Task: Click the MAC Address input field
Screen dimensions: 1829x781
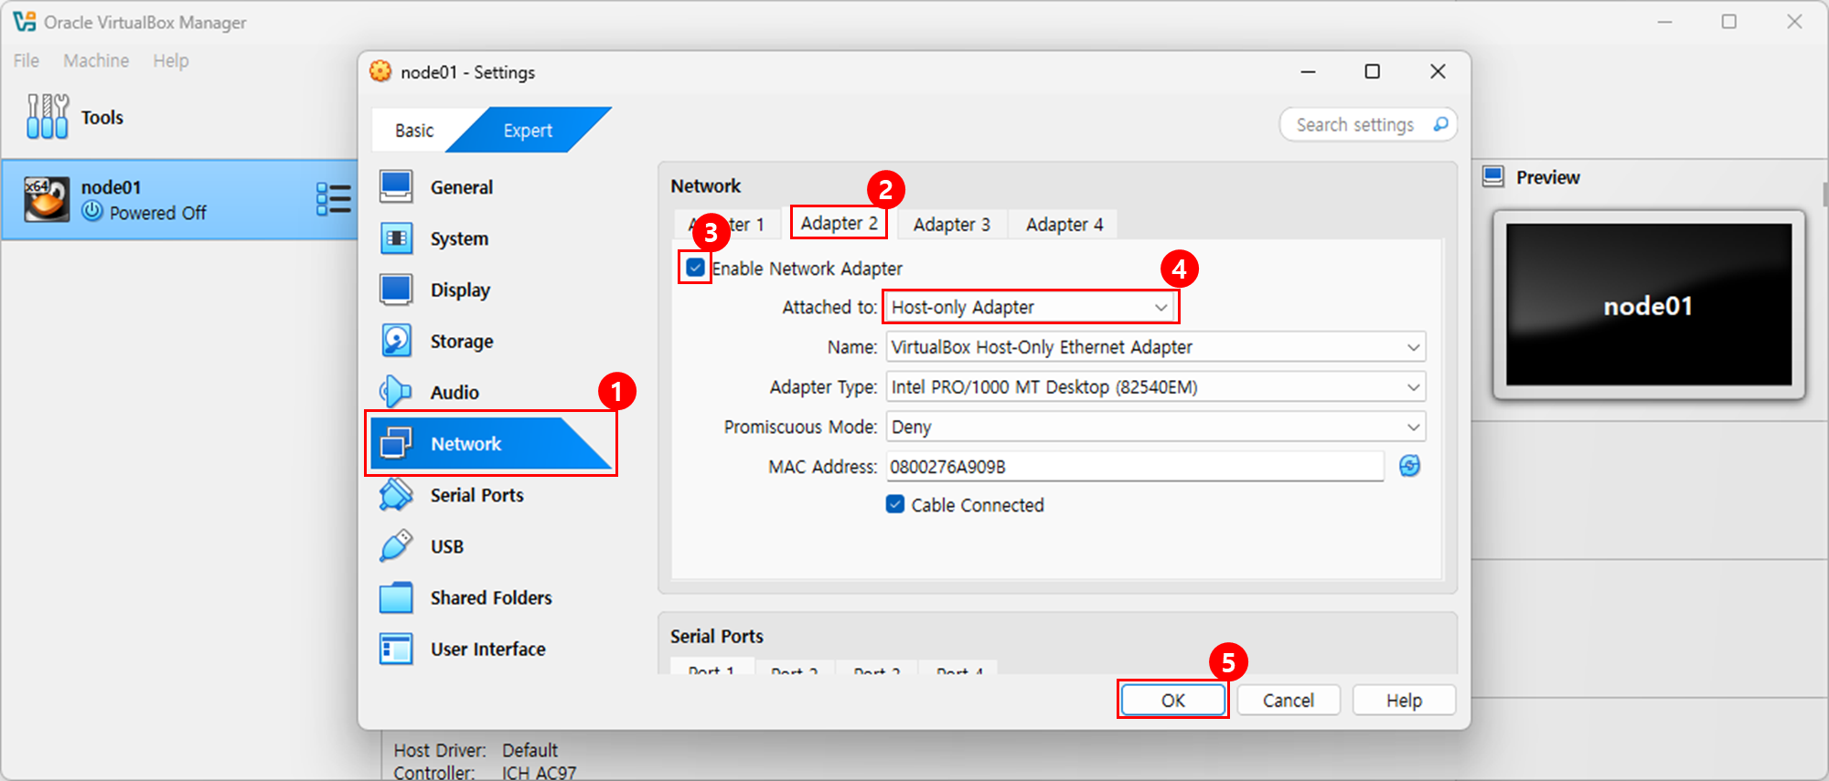Action: click(x=1135, y=467)
